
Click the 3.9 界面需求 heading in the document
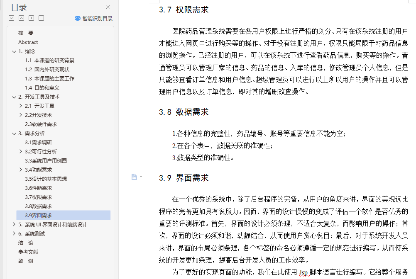coord(184,178)
